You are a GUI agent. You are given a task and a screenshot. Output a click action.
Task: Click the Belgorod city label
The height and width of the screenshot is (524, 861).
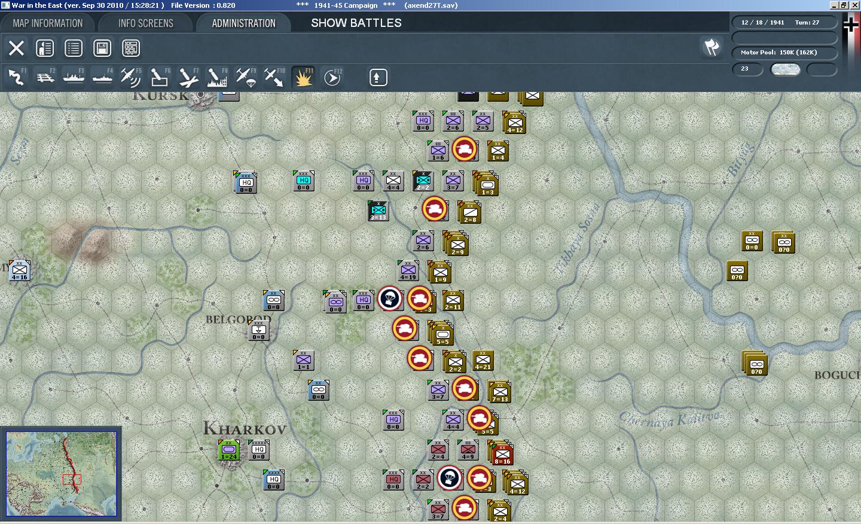[238, 319]
